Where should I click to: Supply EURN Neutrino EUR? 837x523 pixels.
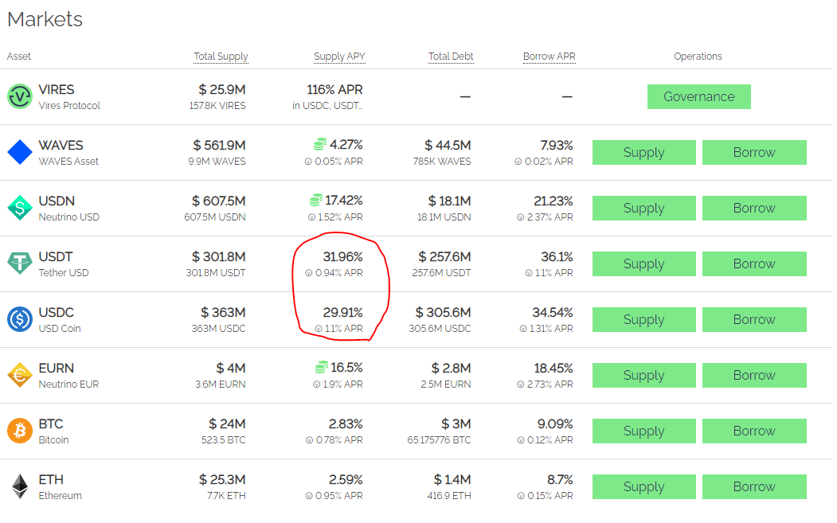(643, 375)
